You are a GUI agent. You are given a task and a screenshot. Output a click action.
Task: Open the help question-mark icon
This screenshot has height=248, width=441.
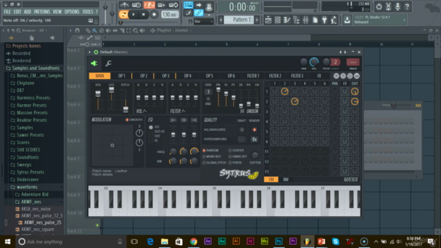[407, 6]
